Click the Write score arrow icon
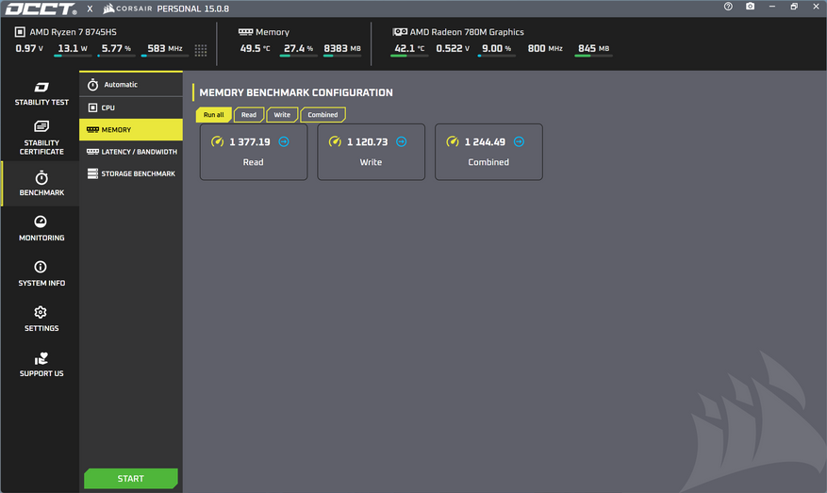The height and width of the screenshot is (493, 827). pos(402,141)
